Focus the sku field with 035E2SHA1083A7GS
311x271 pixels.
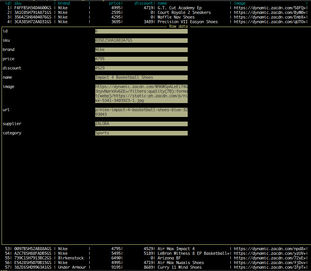pyautogui.click(x=141, y=41)
